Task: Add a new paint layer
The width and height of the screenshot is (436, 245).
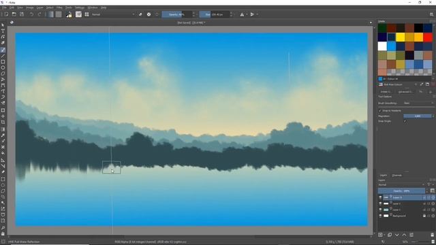Action: [x=380, y=235]
